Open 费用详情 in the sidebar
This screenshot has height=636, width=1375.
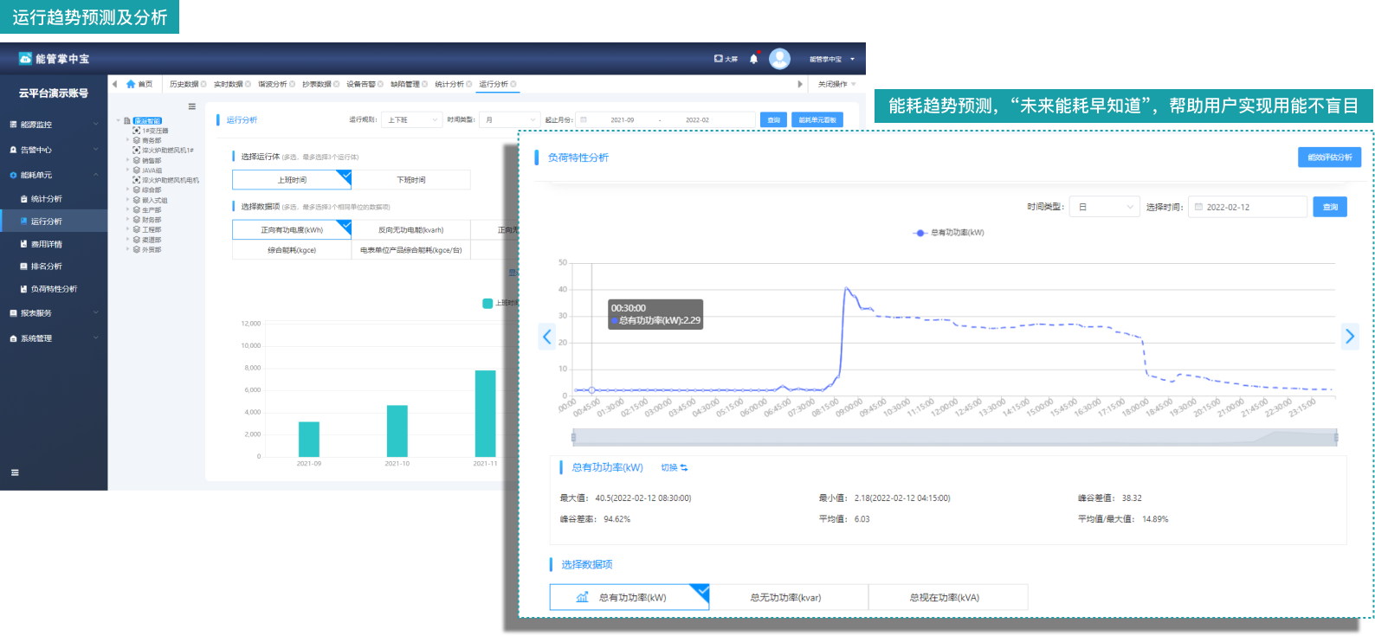click(47, 244)
